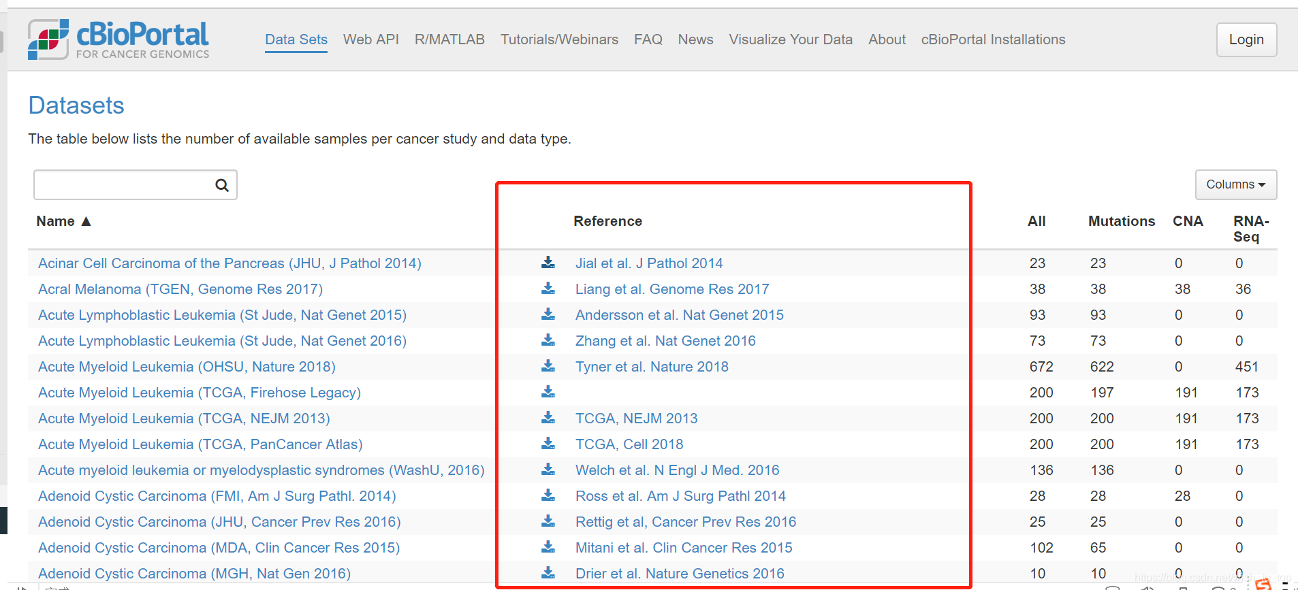1298x590 pixels.
Task: Open Acute Myeloid Leukemia (TCGA, NEJM 2013) study
Action: pyautogui.click(x=184, y=419)
